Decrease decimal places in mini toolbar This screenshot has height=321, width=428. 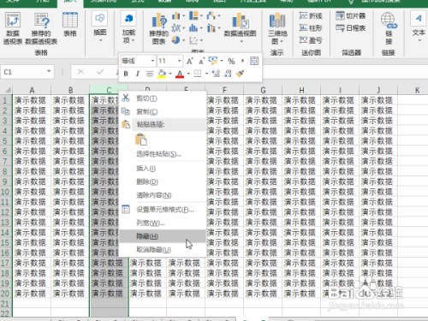tap(228, 74)
